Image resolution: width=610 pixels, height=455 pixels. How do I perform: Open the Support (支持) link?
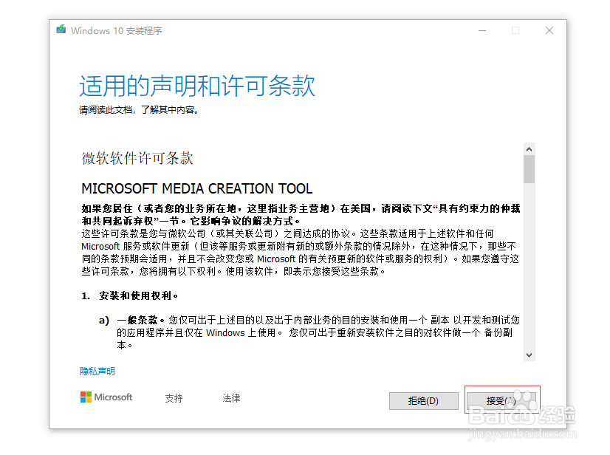click(x=174, y=398)
